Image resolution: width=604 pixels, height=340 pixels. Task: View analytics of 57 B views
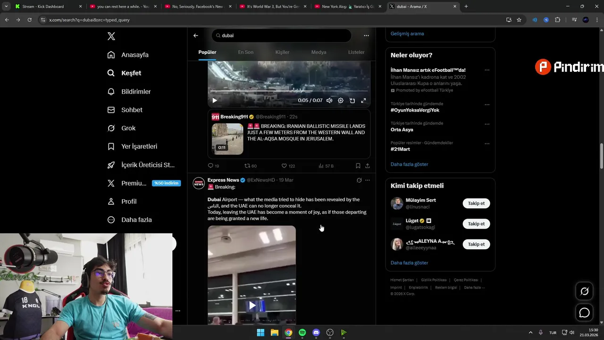point(326,166)
